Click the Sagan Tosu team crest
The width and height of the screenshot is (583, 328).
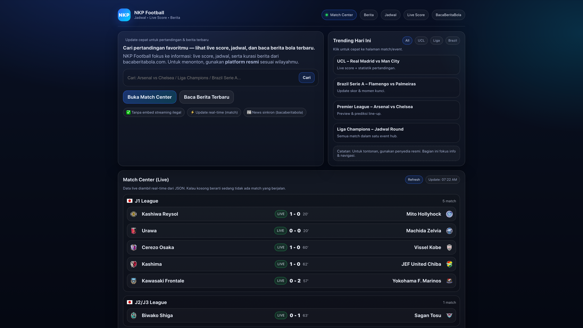449,315
